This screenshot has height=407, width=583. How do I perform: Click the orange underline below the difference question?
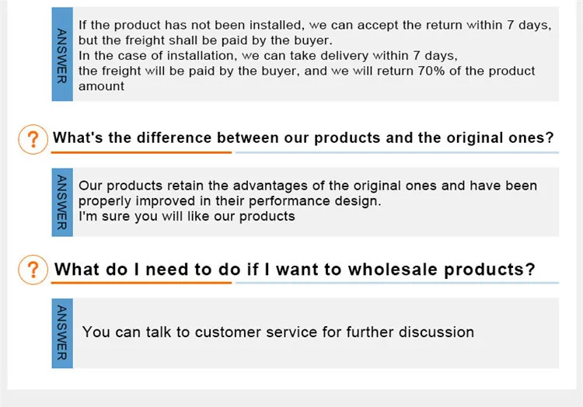(x=141, y=152)
